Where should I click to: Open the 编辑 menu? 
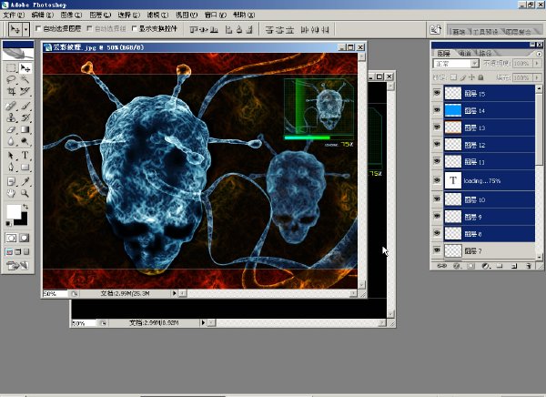point(42,15)
